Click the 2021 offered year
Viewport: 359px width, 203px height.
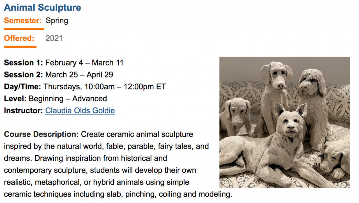54,38
